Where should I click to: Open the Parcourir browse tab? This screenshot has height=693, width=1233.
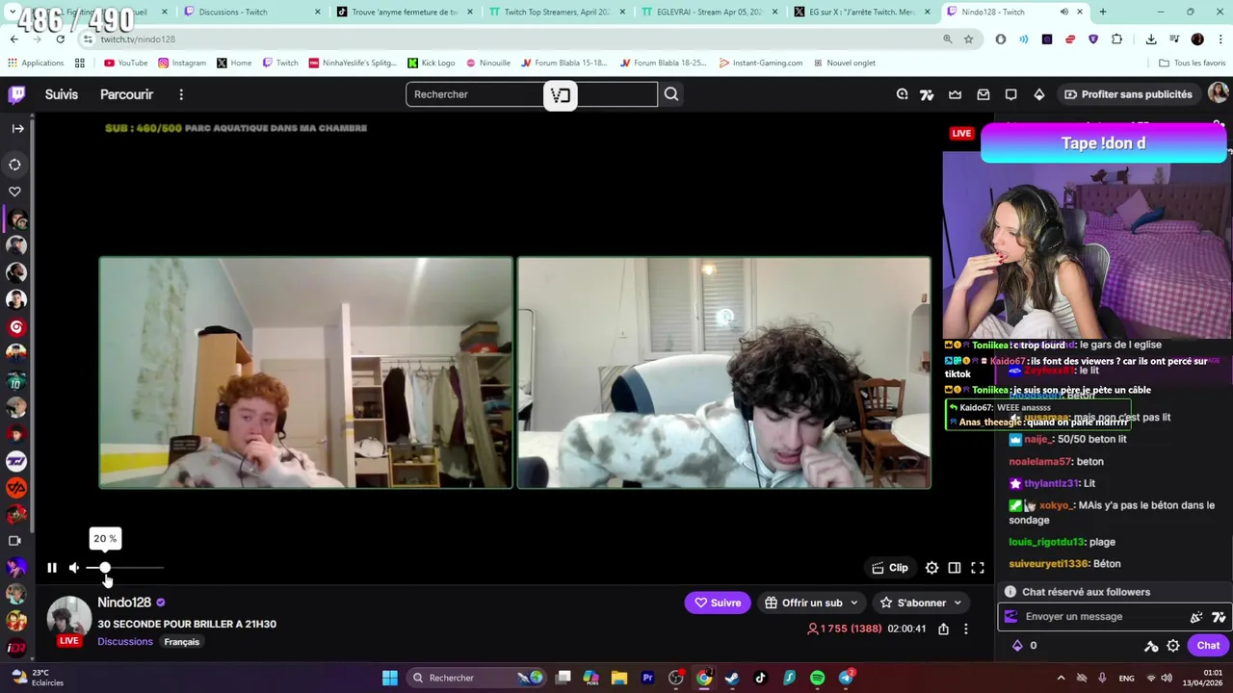[x=126, y=94]
